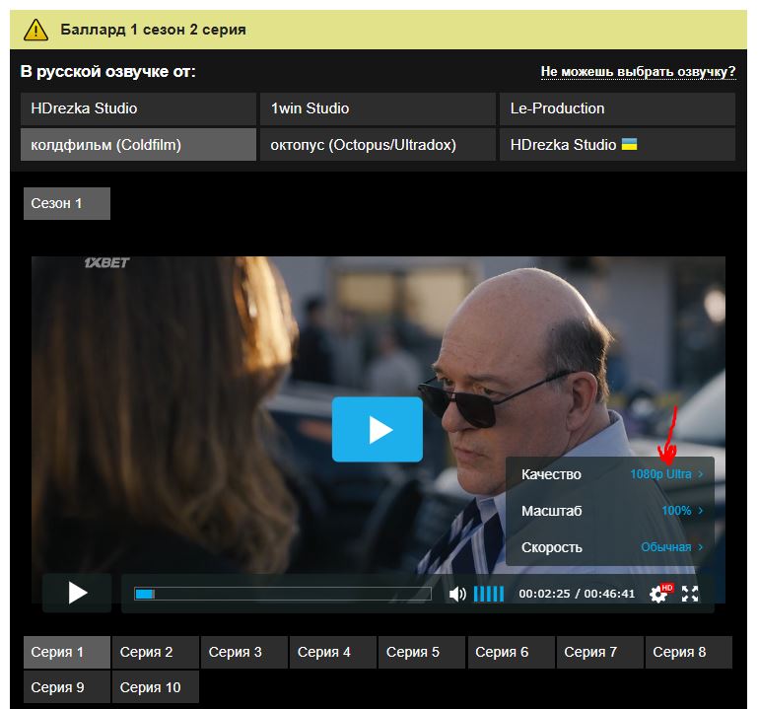
Task: Switch to Серия 4
Action: click(333, 653)
